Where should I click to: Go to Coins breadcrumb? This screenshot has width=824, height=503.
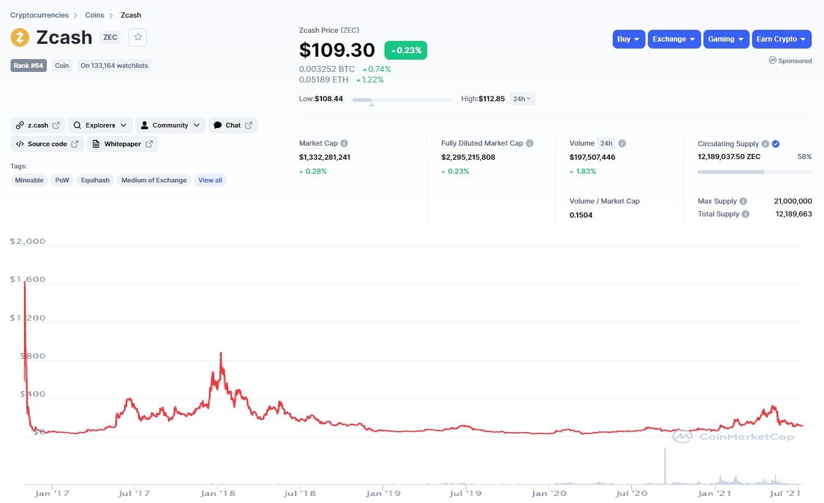[95, 15]
